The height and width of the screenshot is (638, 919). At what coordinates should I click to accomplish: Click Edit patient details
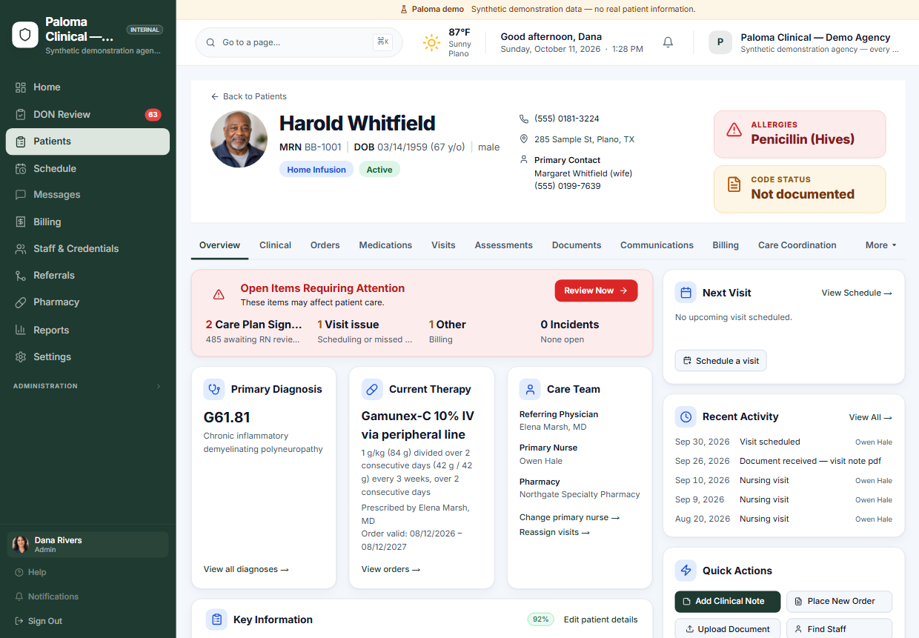point(600,619)
